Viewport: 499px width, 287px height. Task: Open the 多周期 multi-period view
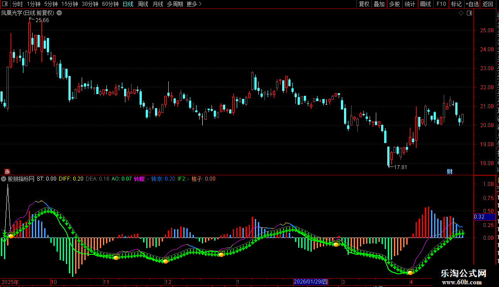pos(175,4)
